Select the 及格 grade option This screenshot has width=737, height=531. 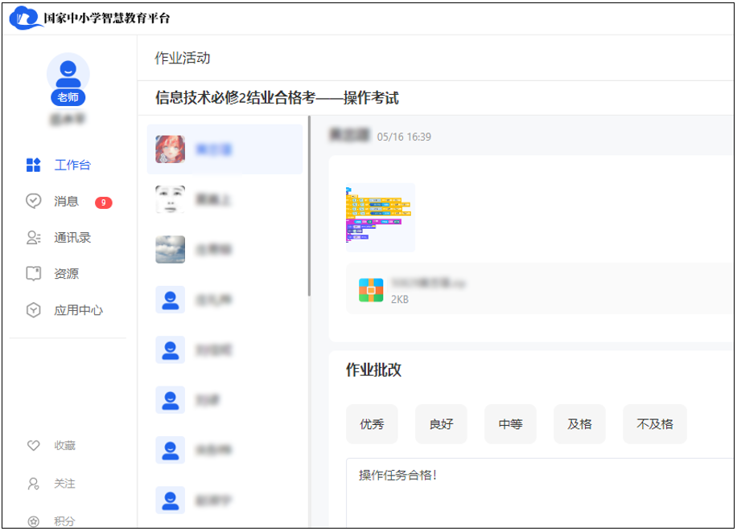[579, 424]
